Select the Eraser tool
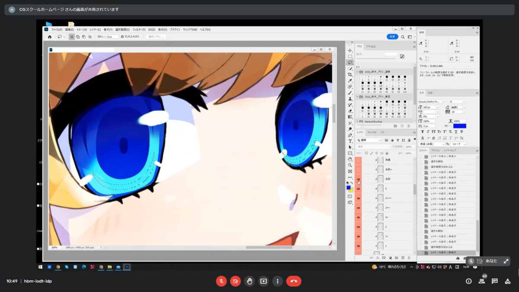 (x=350, y=111)
